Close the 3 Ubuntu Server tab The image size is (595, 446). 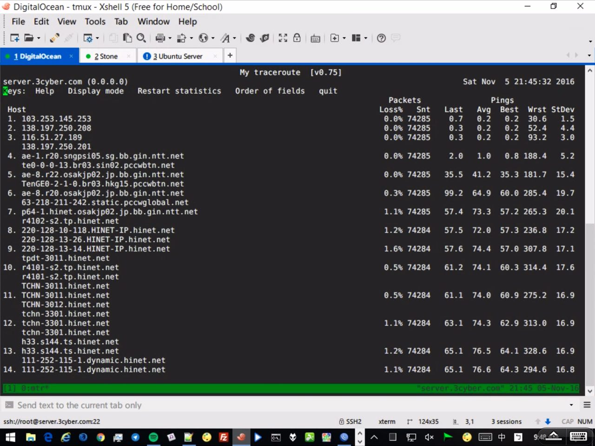tap(215, 56)
